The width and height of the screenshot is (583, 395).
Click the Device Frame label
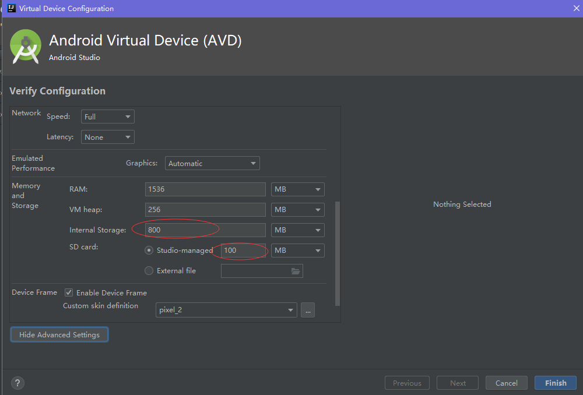(34, 292)
